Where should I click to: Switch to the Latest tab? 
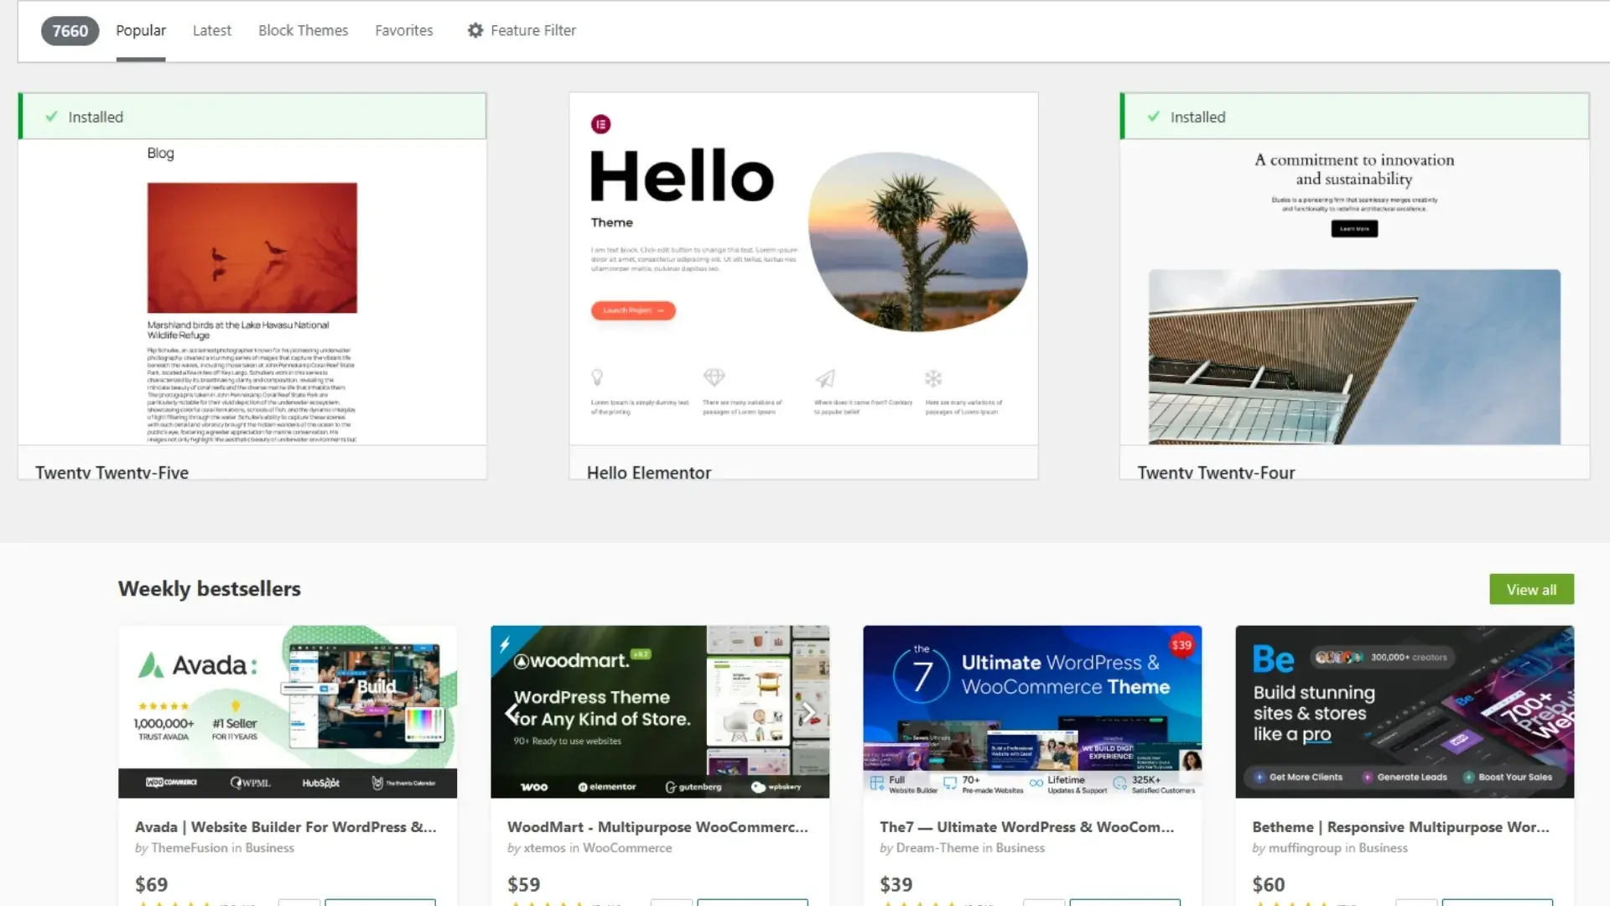pos(211,30)
